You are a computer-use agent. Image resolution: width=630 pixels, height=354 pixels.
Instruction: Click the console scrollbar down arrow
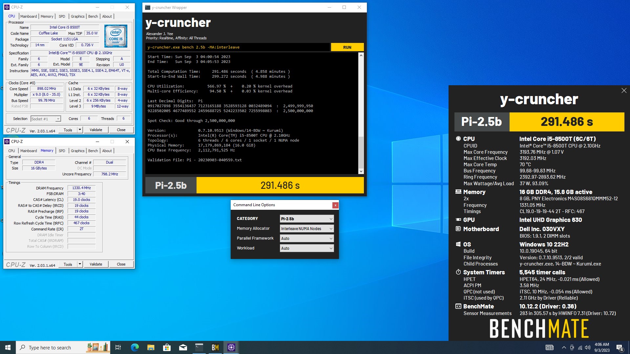click(x=361, y=171)
